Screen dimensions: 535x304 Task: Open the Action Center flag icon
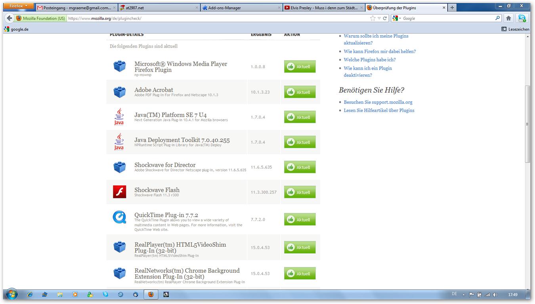[x=472, y=295]
